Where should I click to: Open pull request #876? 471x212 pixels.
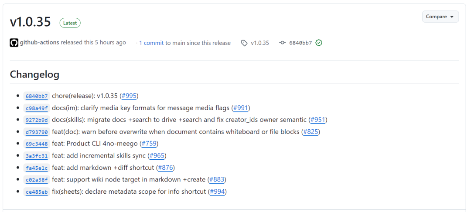166,168
